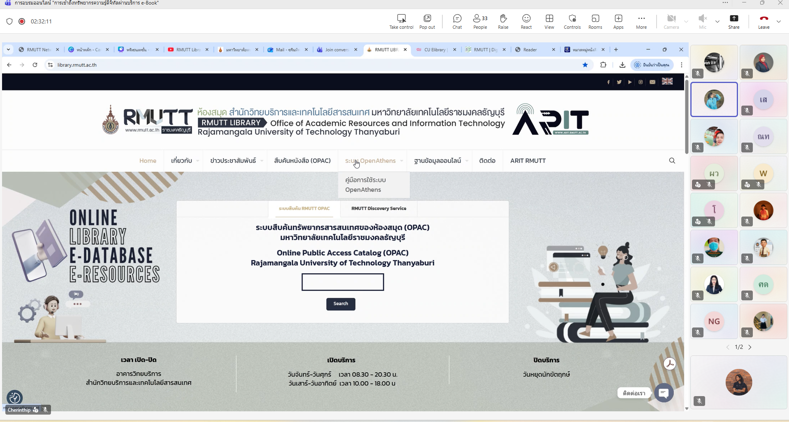Open Rooms breakout icon
This screenshot has width=789, height=422.
595,21
